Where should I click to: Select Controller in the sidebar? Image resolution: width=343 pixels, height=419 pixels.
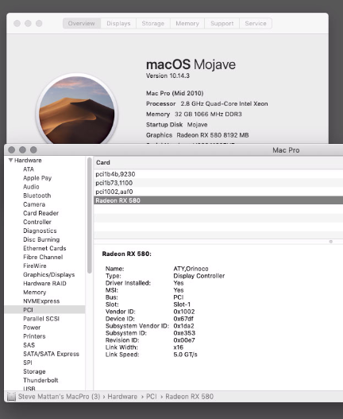pos(37,222)
